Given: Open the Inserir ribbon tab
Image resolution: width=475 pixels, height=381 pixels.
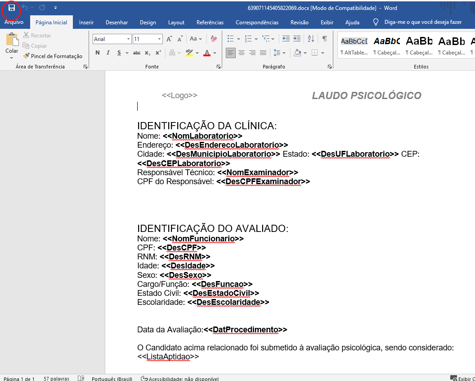Looking at the screenshot, I should [x=86, y=23].
